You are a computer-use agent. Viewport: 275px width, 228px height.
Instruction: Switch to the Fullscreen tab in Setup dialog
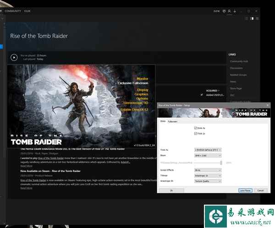click(173, 121)
